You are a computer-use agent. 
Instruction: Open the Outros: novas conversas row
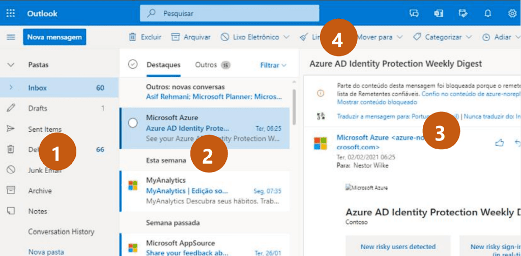click(205, 92)
